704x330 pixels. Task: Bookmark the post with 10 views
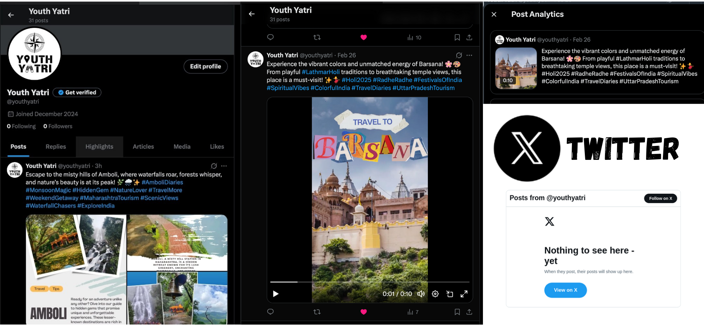pyautogui.click(x=457, y=37)
